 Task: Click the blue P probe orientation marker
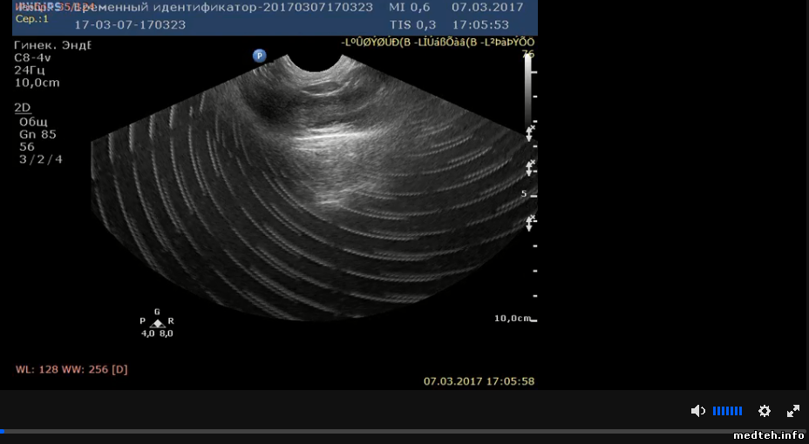pyautogui.click(x=259, y=56)
